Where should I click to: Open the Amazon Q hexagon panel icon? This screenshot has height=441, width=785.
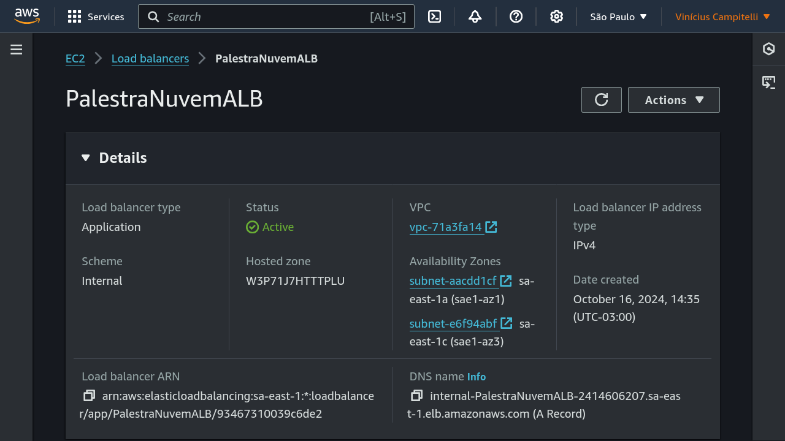[769, 49]
